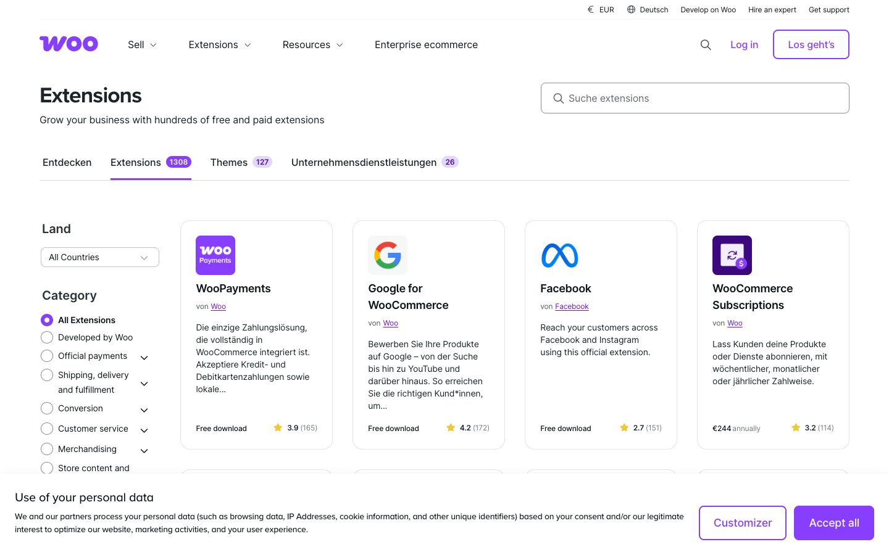Expand the Customer service chevron
The height and width of the screenshot is (555, 889).
144,430
